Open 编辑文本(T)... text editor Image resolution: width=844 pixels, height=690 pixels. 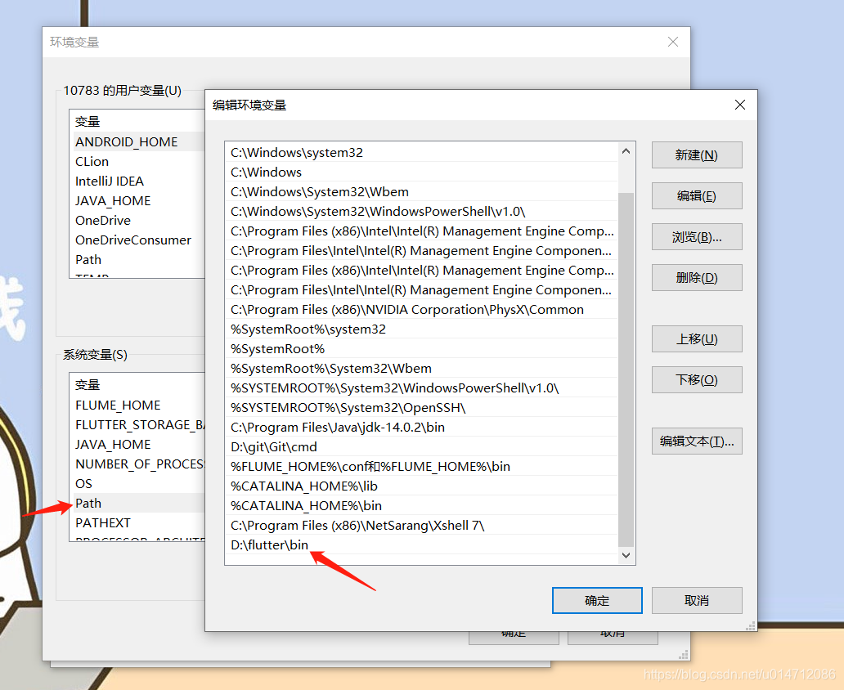pos(697,441)
